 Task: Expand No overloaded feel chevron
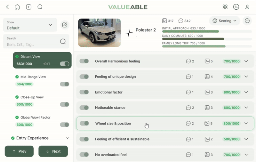pyautogui.click(x=246, y=155)
